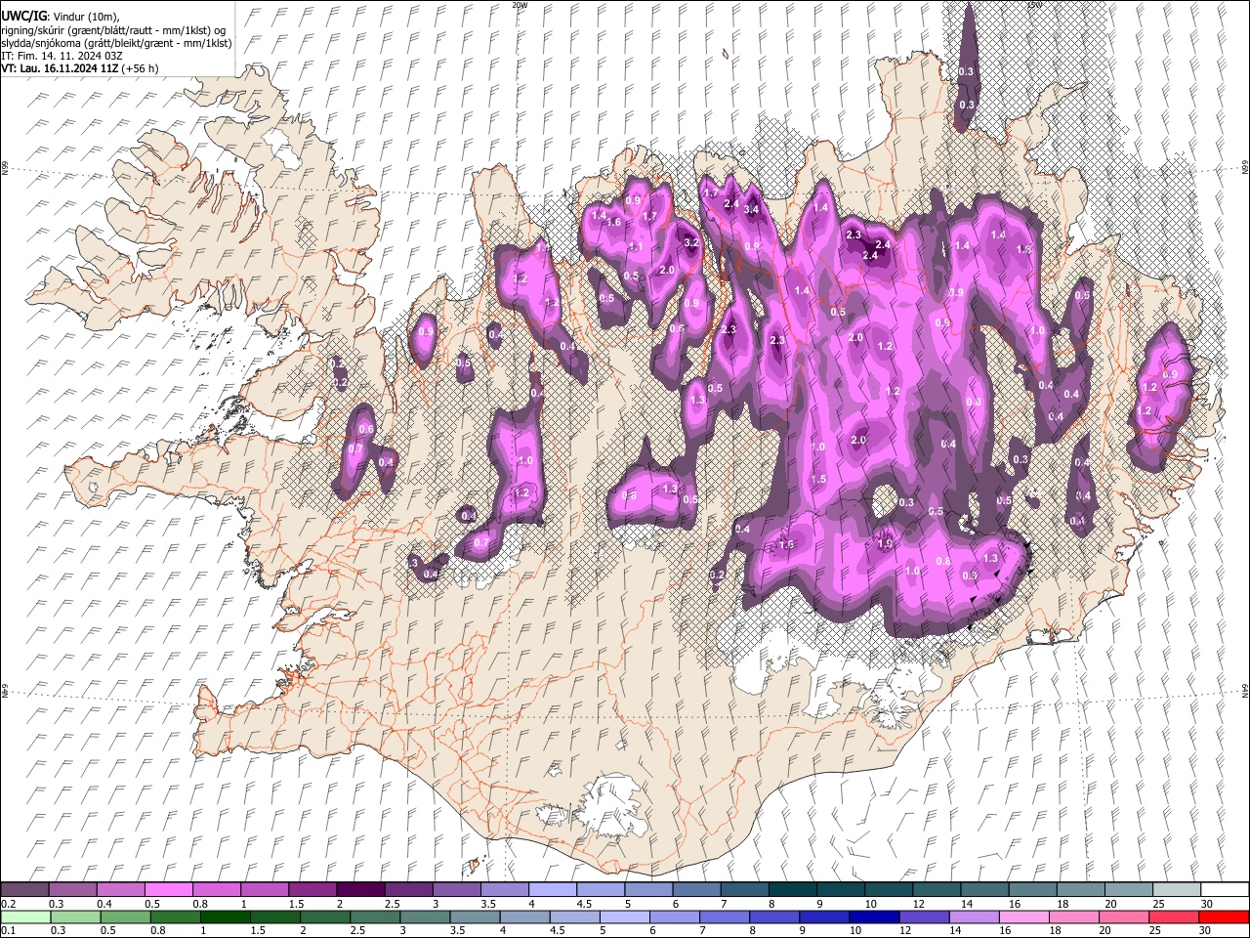Click the '30' label in the snowfall legend row
This screenshot has width=1250, height=938.
pyautogui.click(x=1206, y=904)
